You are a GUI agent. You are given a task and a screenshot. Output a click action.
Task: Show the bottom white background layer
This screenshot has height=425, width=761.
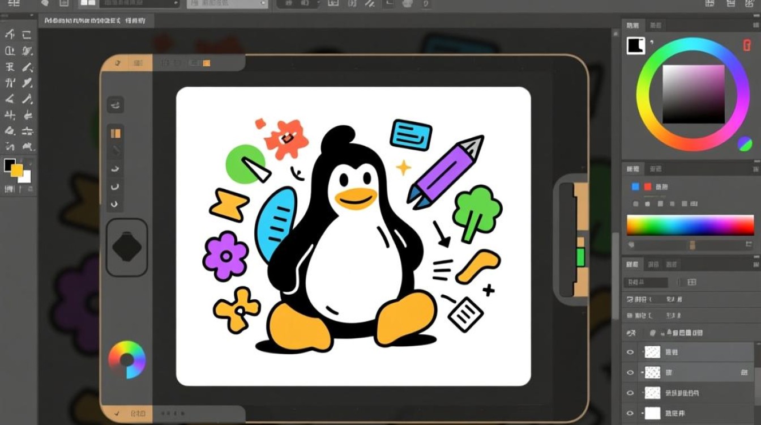coord(630,413)
